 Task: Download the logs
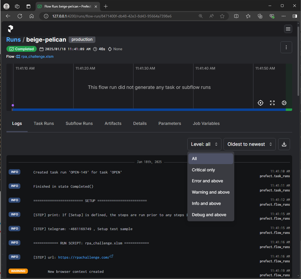tap(284, 144)
